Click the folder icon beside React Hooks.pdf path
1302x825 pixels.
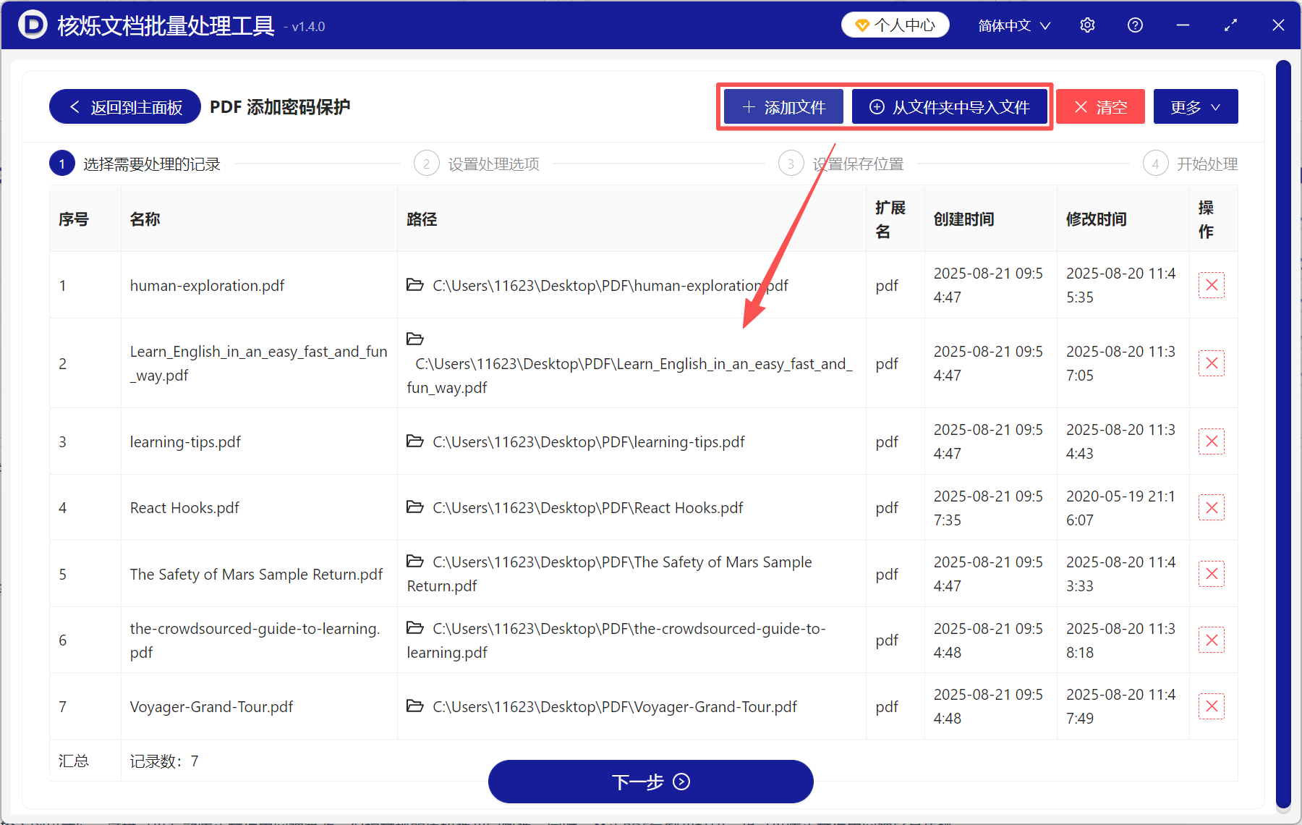pyautogui.click(x=414, y=507)
